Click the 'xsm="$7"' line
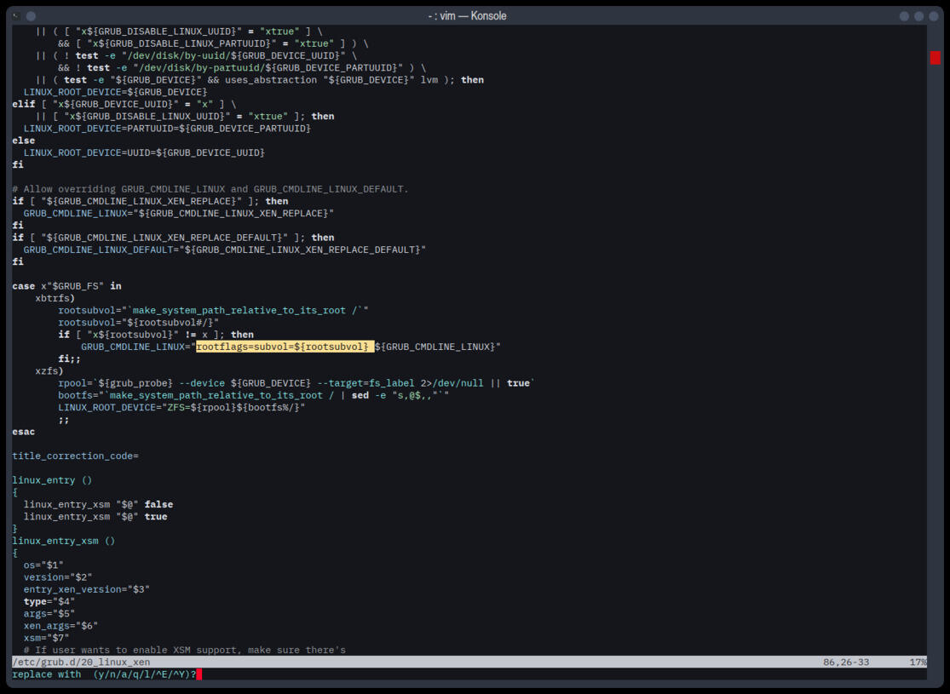The width and height of the screenshot is (950, 694). (47, 637)
